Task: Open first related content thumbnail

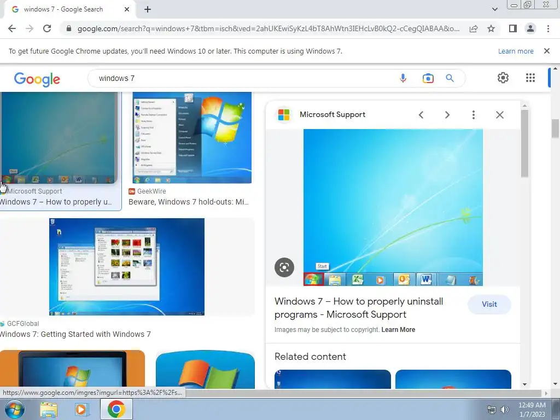Action: pyautogui.click(x=332, y=379)
